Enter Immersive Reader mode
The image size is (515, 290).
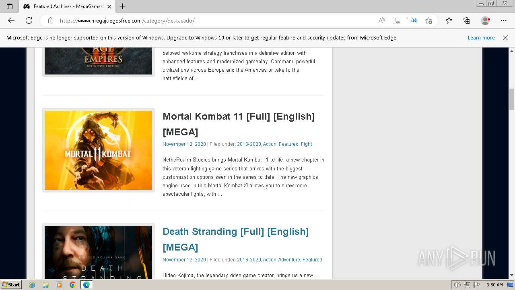click(396, 21)
